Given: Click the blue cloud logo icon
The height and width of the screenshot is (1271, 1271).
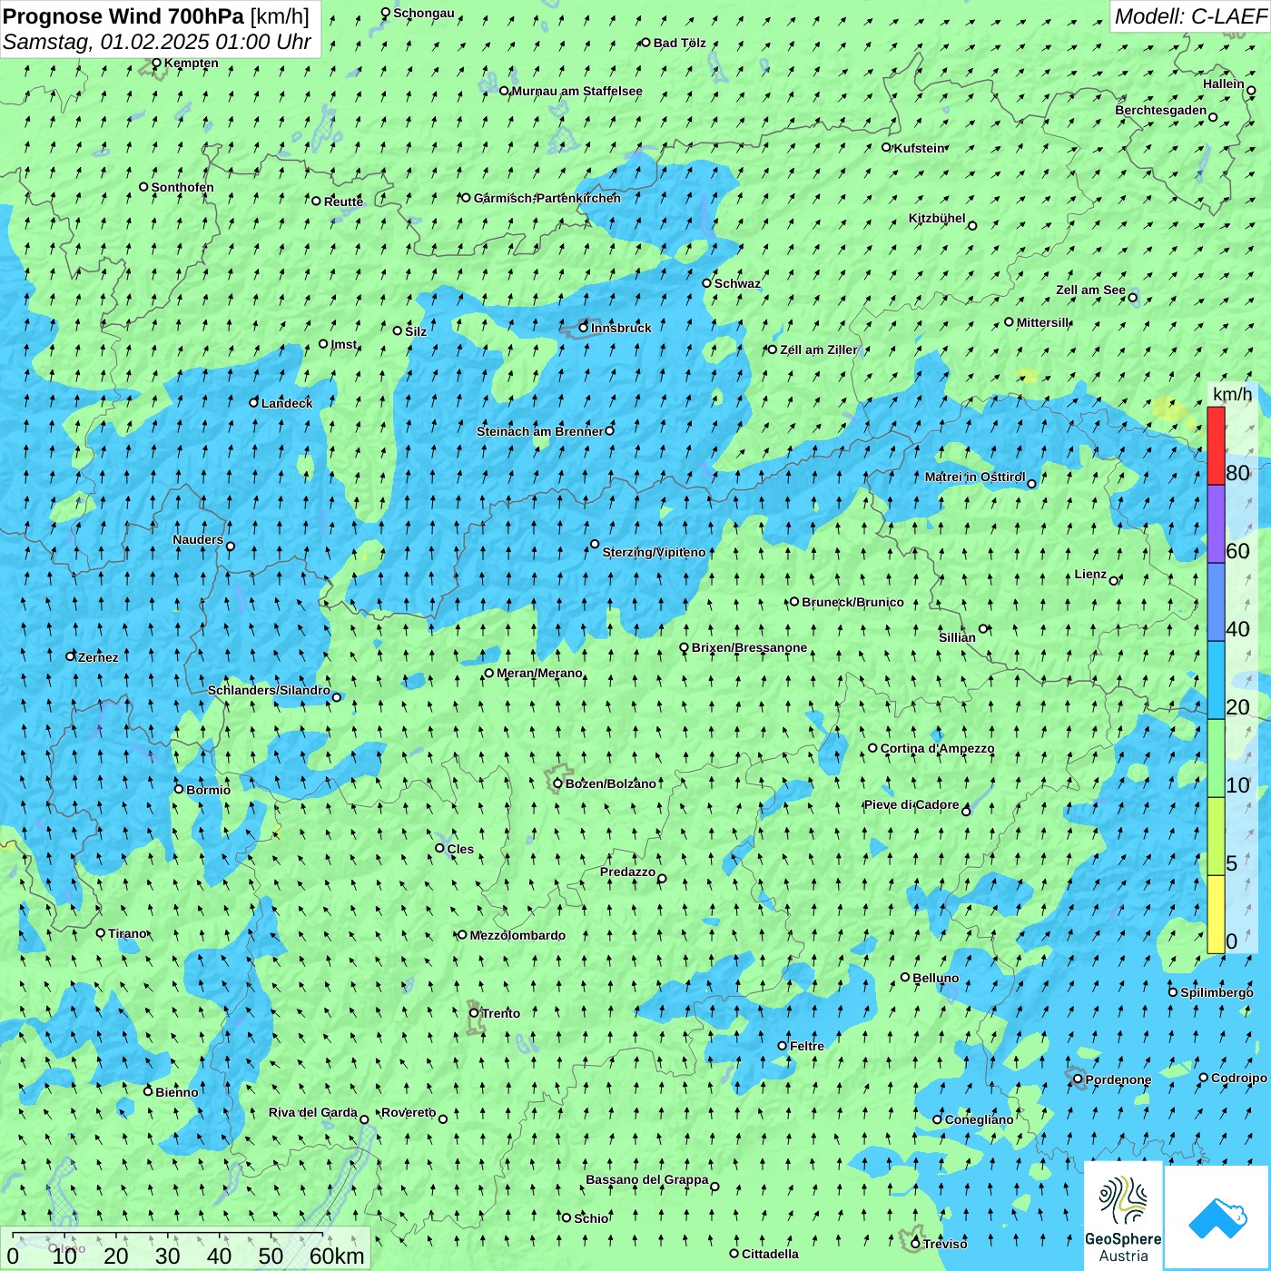Looking at the screenshot, I should tap(1217, 1217).
